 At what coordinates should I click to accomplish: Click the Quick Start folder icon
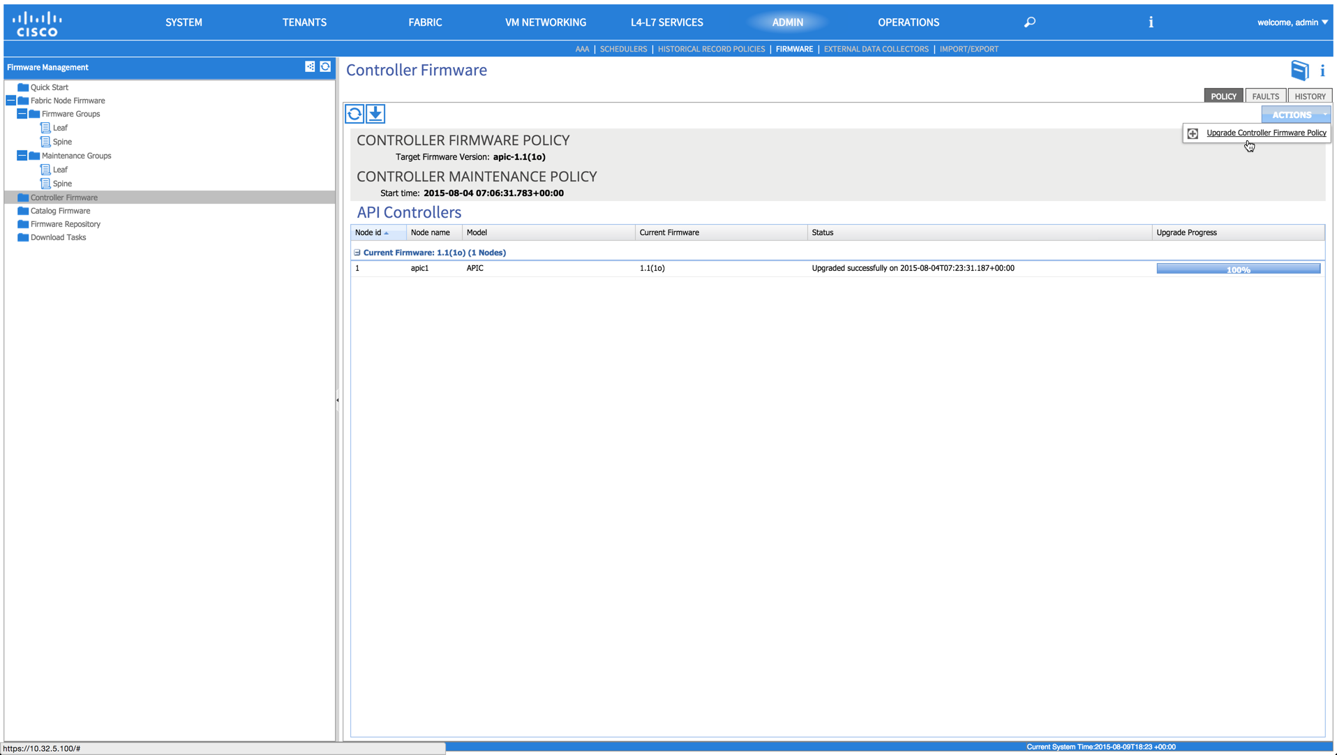tap(23, 87)
